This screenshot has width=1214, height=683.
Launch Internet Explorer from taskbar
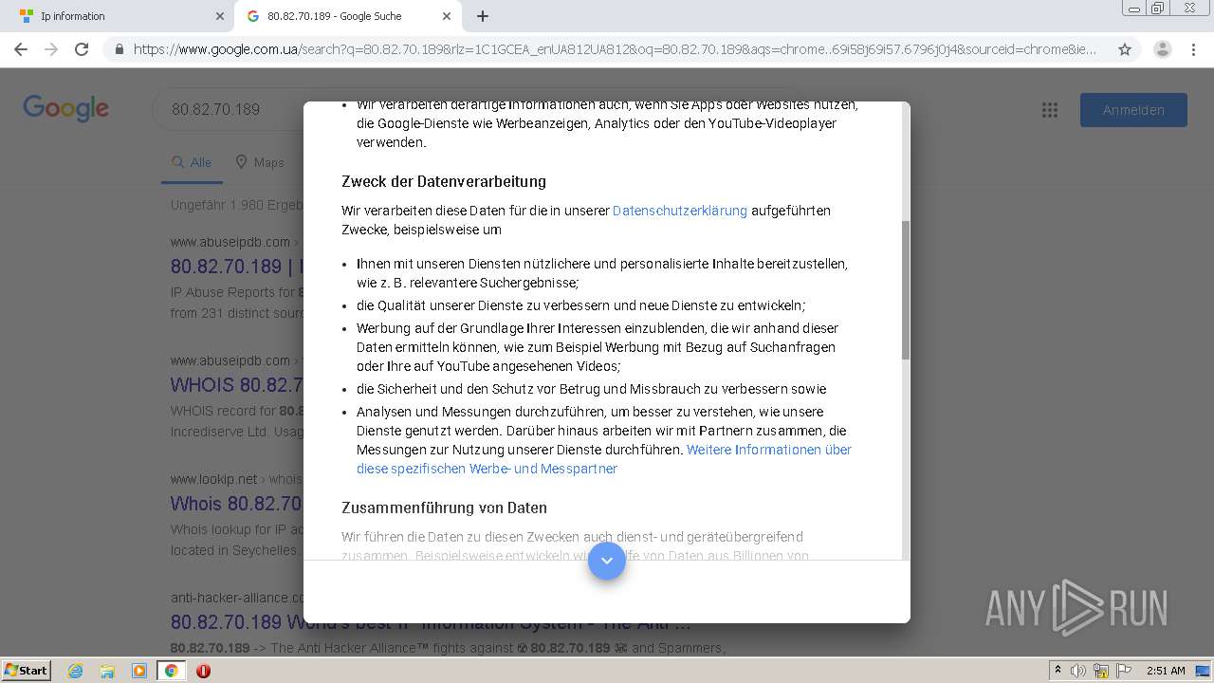(75, 671)
